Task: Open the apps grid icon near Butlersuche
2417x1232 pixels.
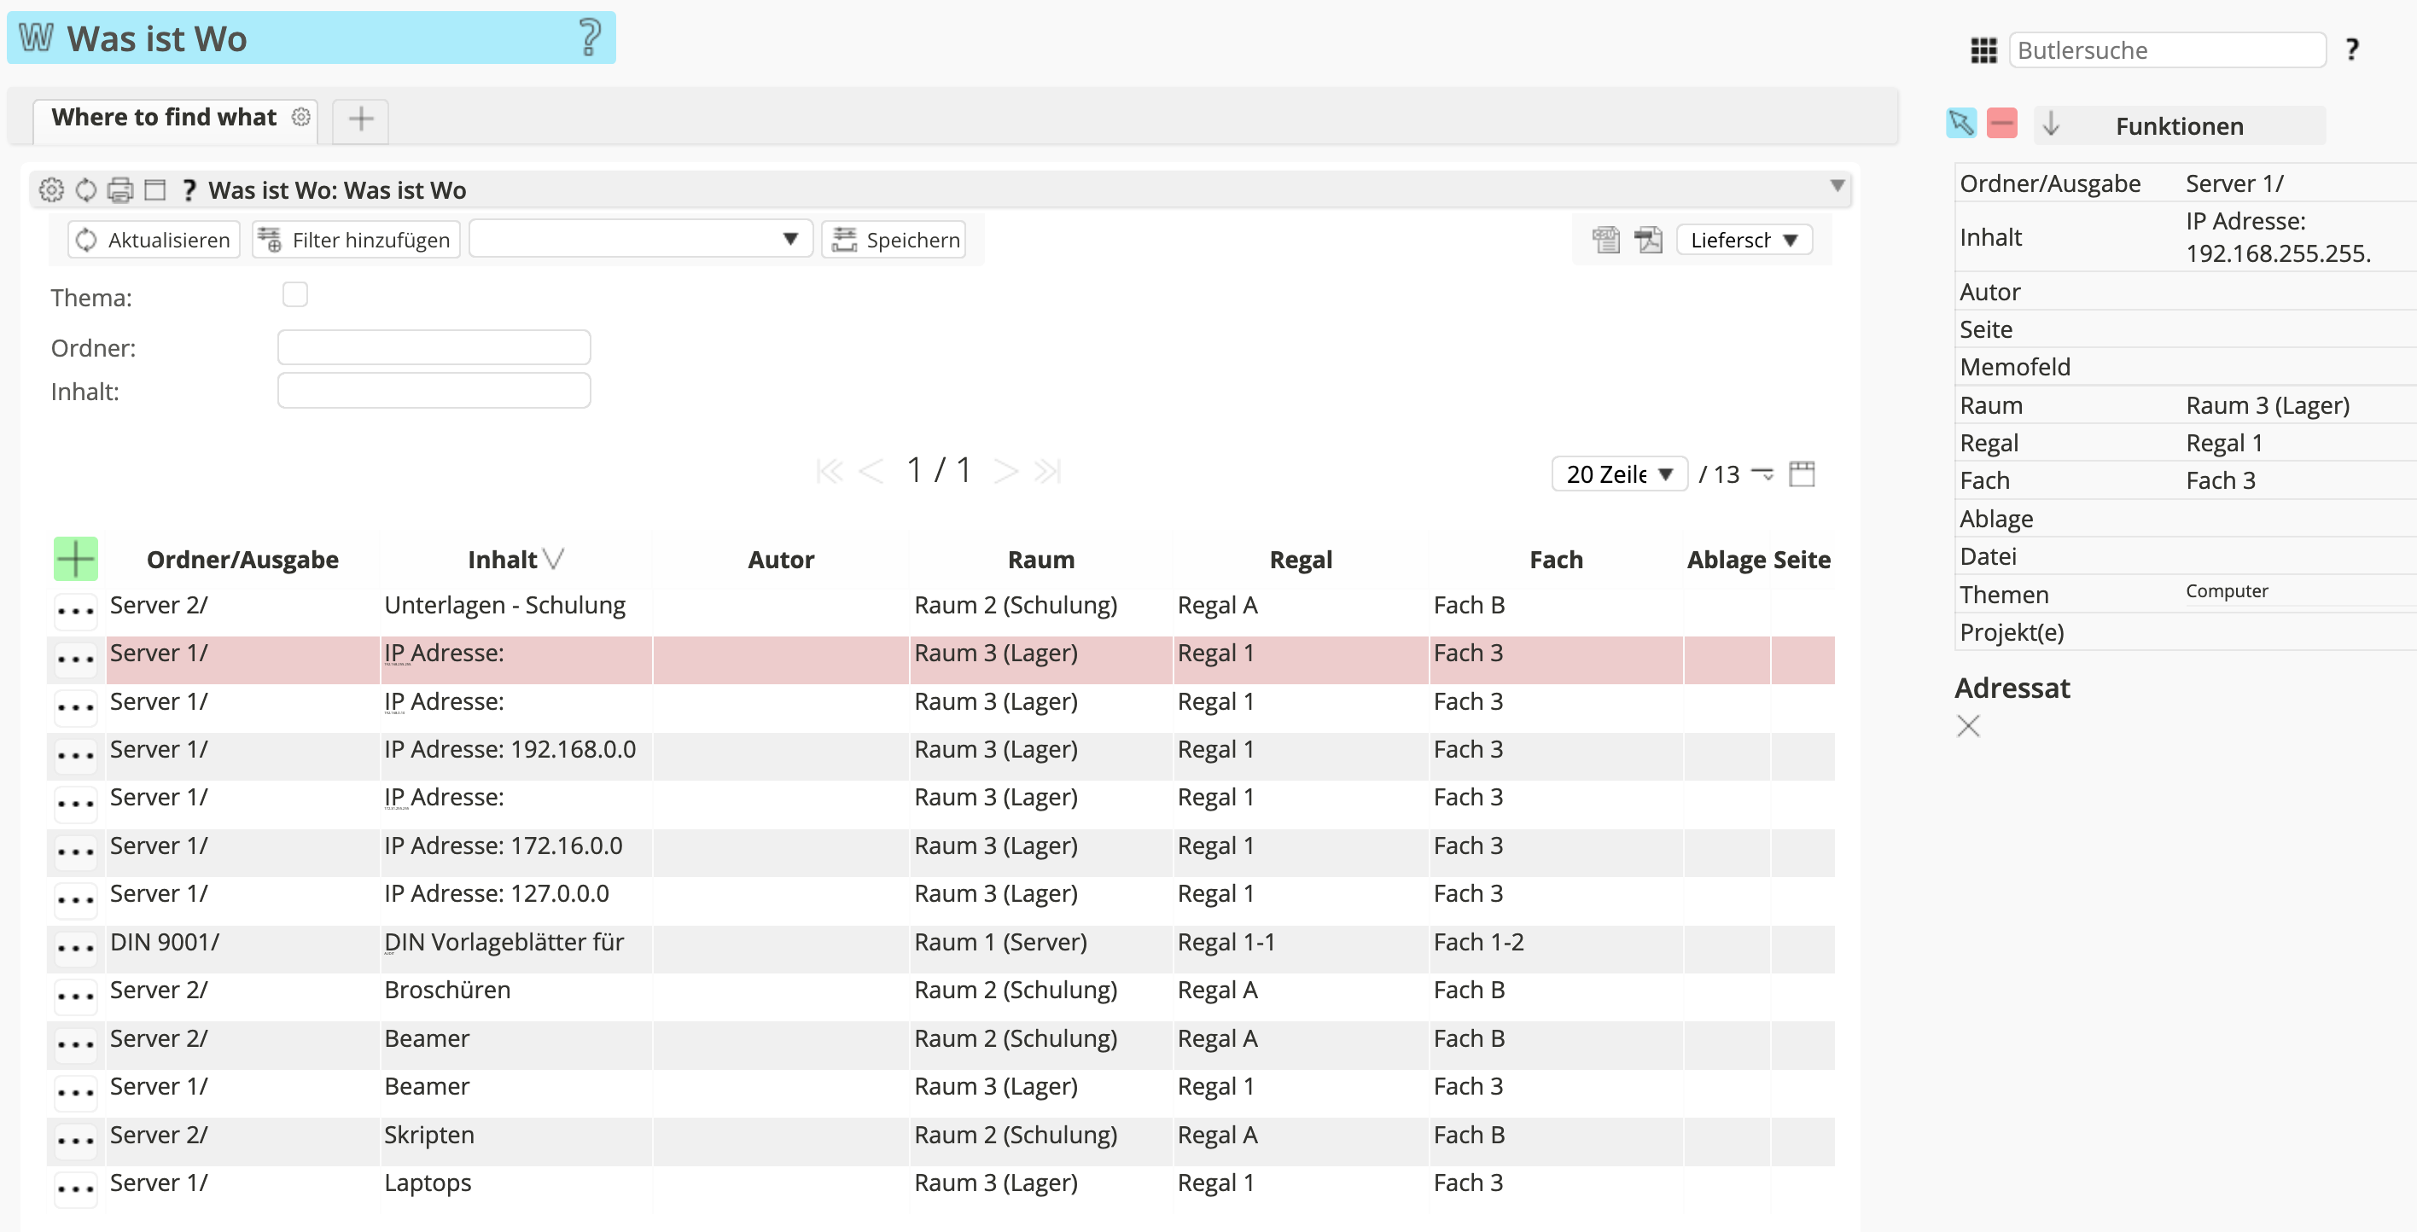Action: tap(1983, 50)
